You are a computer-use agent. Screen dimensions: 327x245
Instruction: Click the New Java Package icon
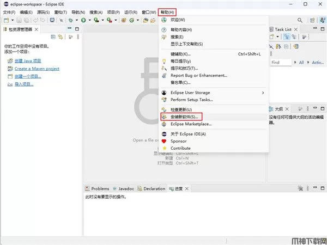click(x=124, y=20)
